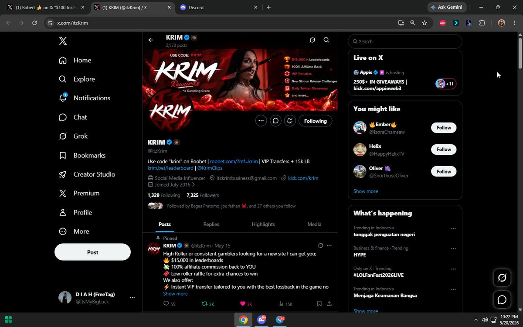
Task: Click the X Search field
Action: (405, 41)
